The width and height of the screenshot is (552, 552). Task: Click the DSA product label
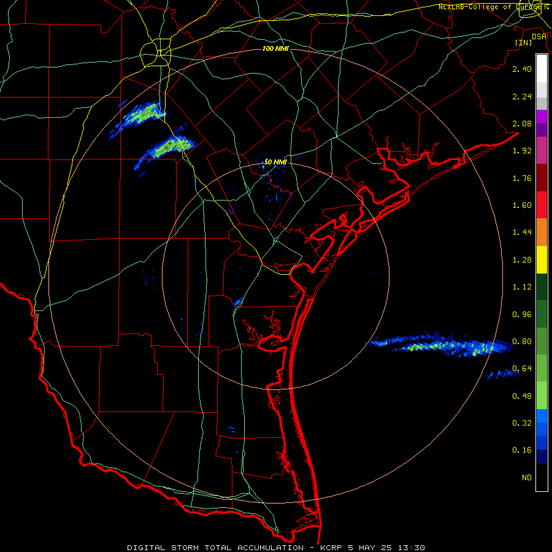pos(539,37)
